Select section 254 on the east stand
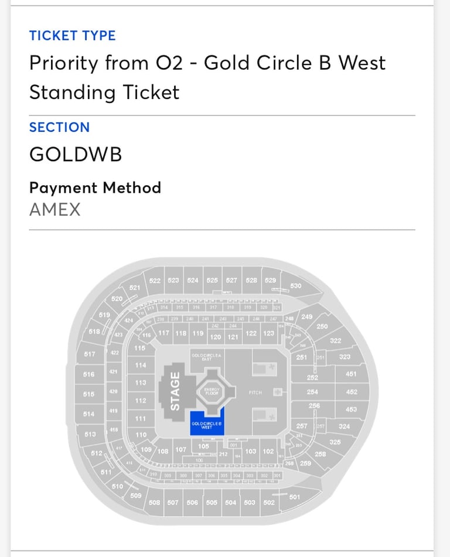 [313, 392]
